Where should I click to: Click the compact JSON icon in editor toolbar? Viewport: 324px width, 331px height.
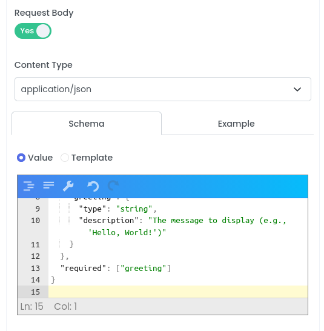click(48, 186)
